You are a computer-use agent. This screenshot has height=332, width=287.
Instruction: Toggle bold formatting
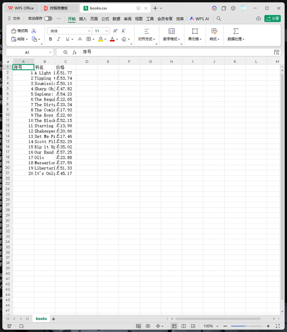click(51, 39)
